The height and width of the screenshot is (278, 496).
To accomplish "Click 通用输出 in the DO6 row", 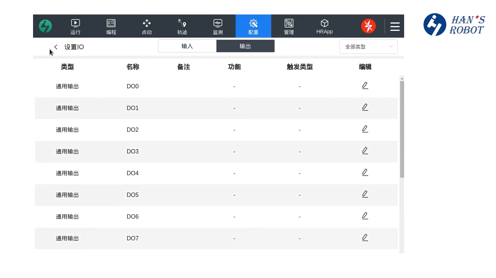I will (67, 217).
